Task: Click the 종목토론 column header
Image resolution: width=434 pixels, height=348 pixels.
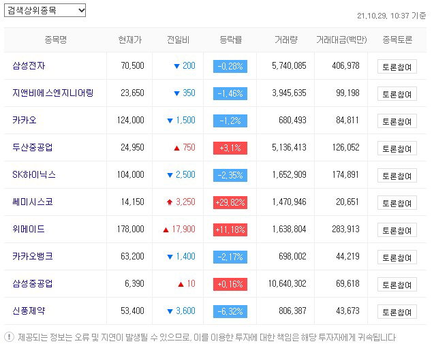Action: pos(397,39)
